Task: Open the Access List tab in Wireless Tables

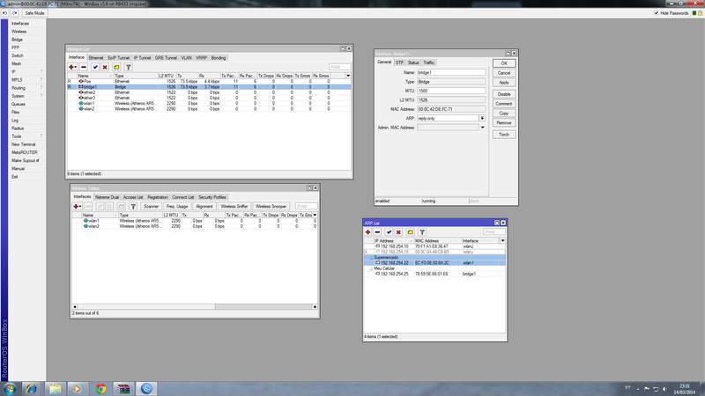Action: (133, 197)
